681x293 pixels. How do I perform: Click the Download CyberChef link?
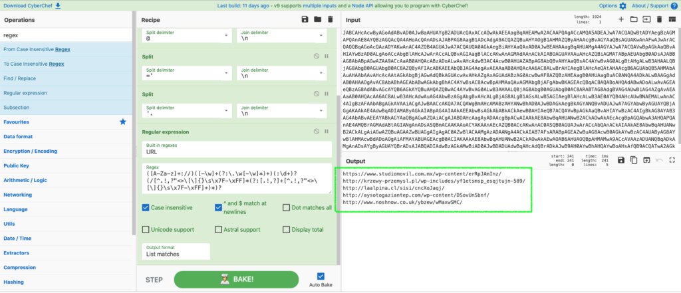[x=31, y=5]
